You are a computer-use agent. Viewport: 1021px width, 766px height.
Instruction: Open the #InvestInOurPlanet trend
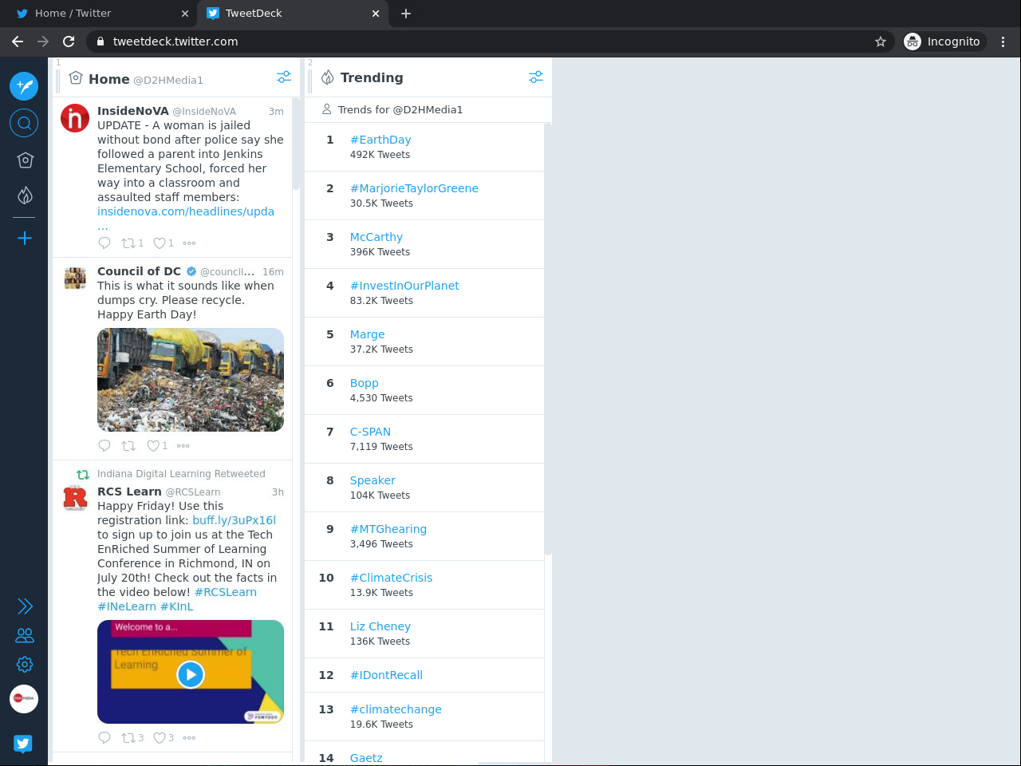[x=404, y=286]
